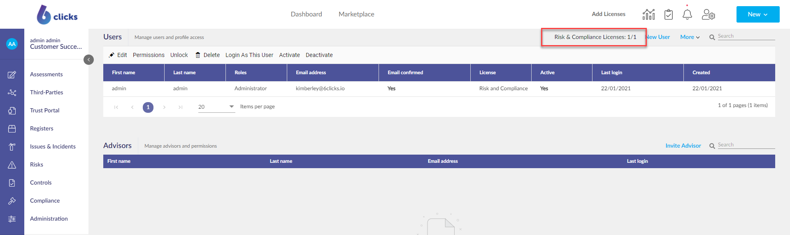Viewport: 790px width, 235px height.
Task: Open the New dropdown button
Action: pos(758,14)
